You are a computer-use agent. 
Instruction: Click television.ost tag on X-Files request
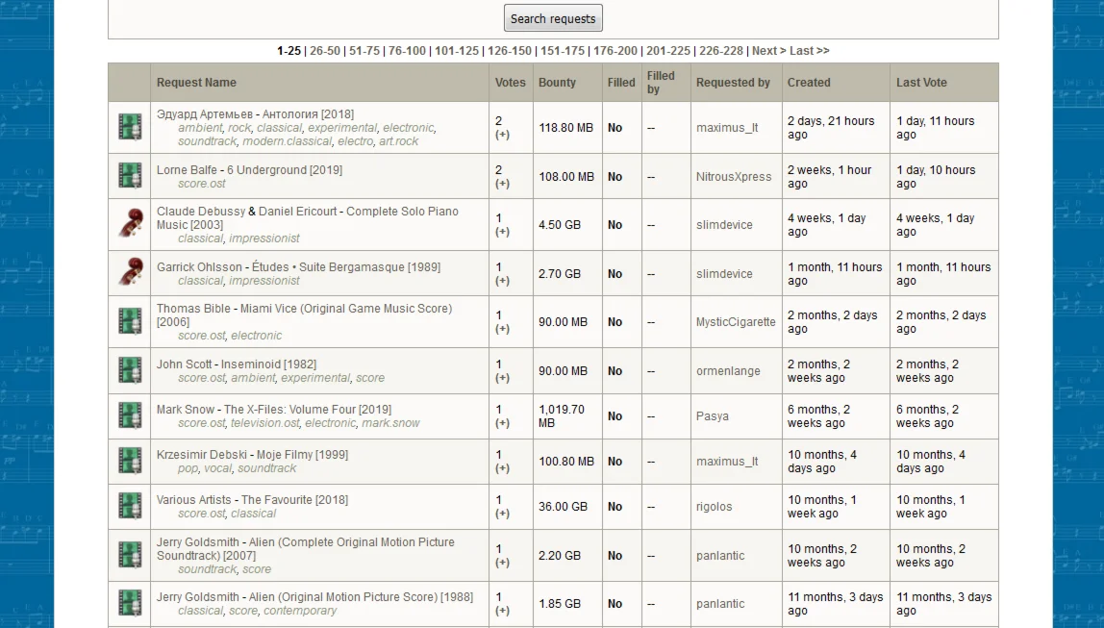pyautogui.click(x=265, y=422)
